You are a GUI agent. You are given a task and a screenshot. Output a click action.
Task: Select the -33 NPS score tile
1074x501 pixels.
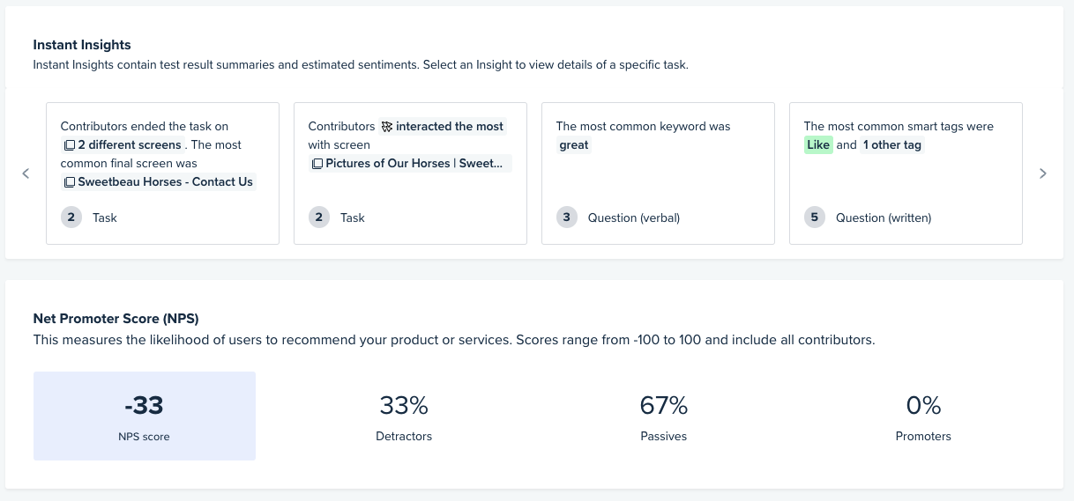pyautogui.click(x=145, y=416)
